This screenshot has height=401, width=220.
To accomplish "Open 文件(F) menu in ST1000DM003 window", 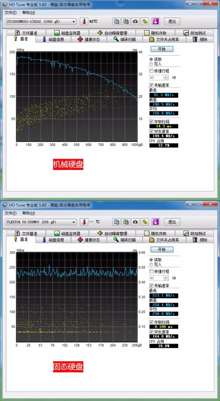I will tap(10, 12).
